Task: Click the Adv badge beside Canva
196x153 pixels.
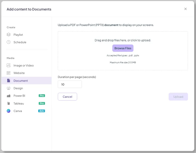Action: (x=41, y=111)
